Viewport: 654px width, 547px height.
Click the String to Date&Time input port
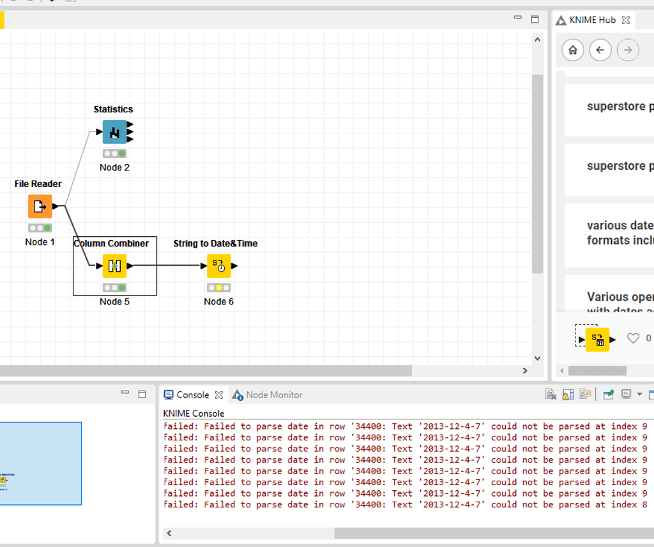tap(204, 266)
